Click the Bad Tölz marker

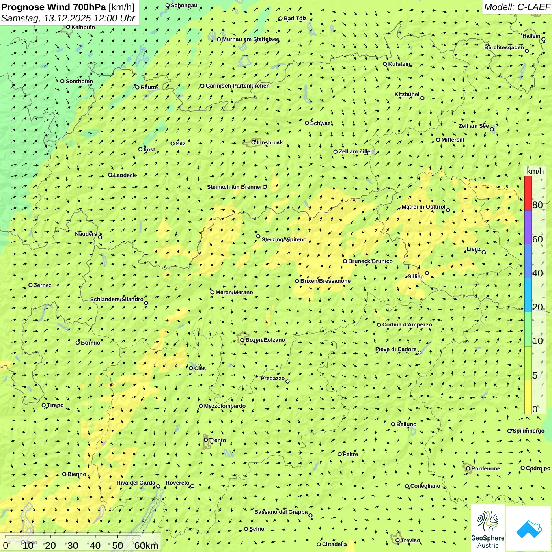click(281, 19)
